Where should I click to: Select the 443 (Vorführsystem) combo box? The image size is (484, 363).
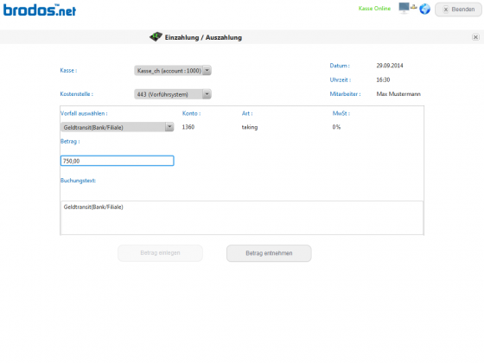click(x=173, y=94)
